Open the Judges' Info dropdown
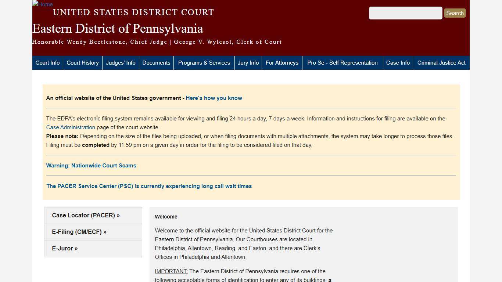 (121, 62)
